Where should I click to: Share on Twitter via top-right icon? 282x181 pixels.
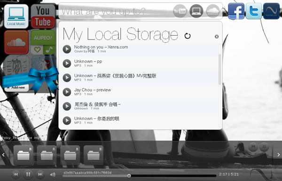254,11
